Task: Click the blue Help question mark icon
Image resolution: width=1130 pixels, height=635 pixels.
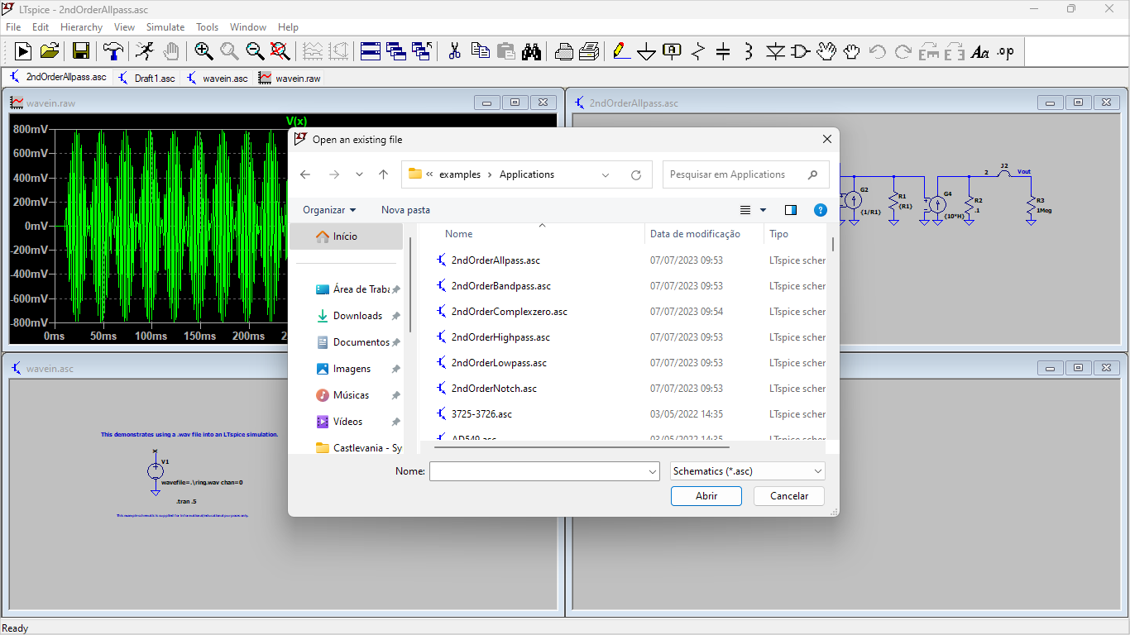Action: [820, 210]
